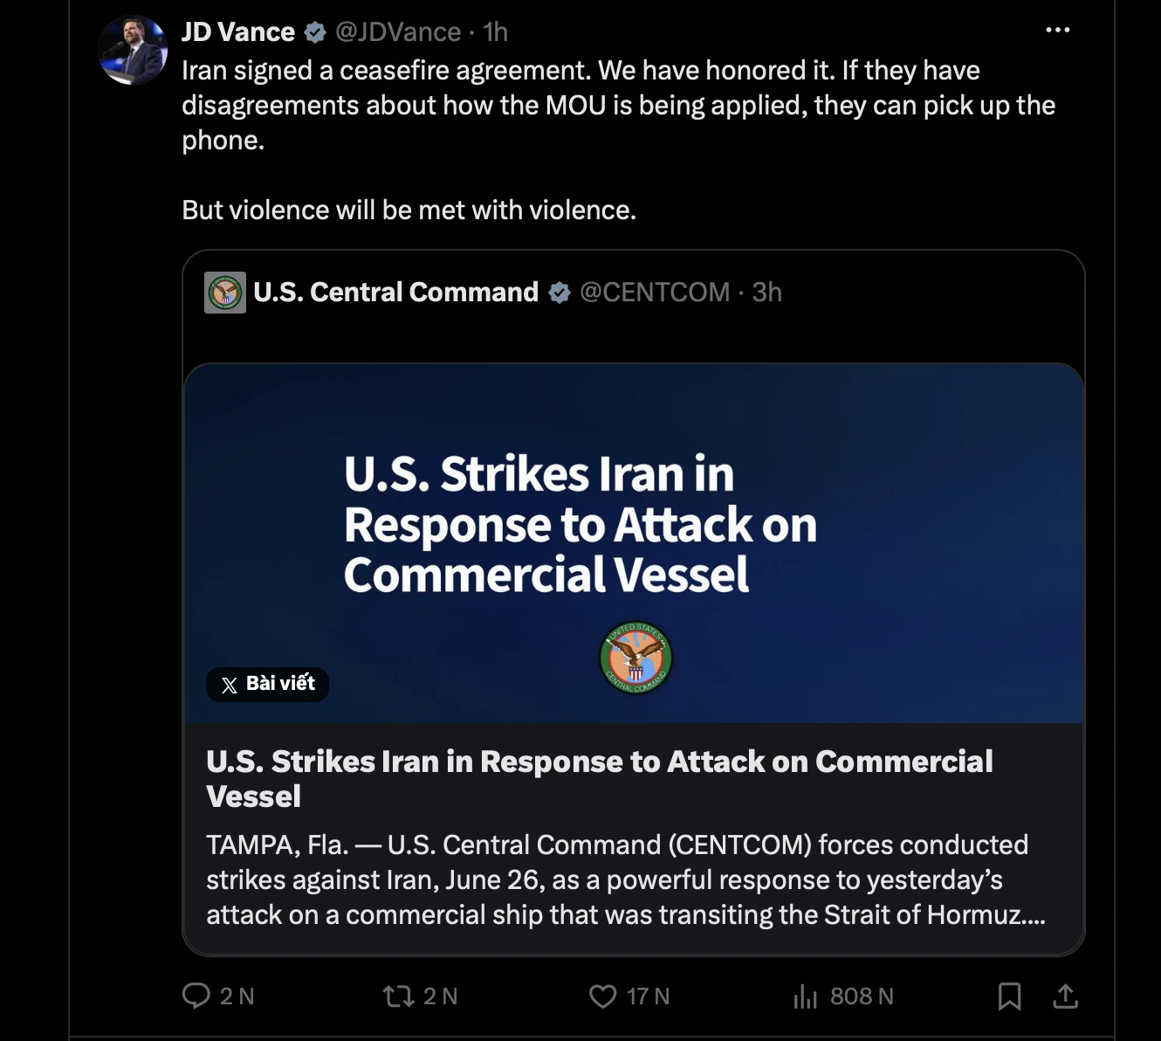Click the reply speech bubble icon
The width and height of the screenshot is (1161, 1041).
click(x=196, y=996)
